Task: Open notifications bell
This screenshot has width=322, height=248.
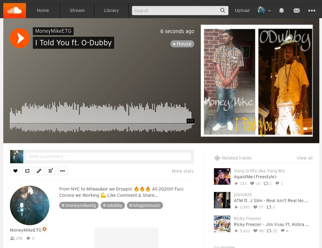Action: (281, 10)
